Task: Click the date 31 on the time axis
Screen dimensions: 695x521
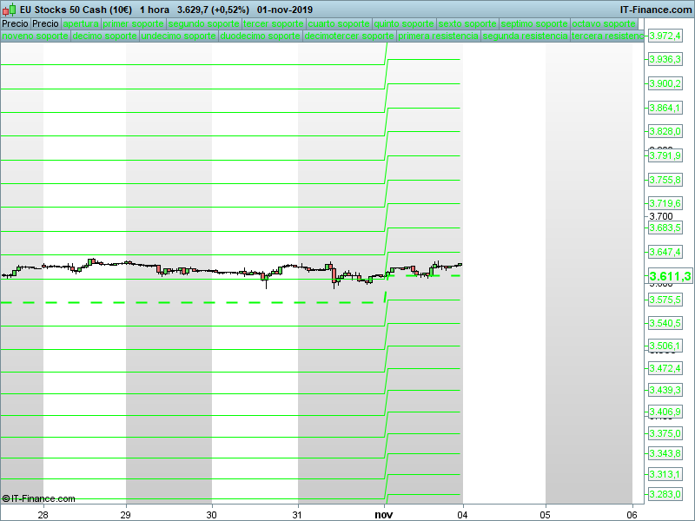Action: pyautogui.click(x=297, y=515)
